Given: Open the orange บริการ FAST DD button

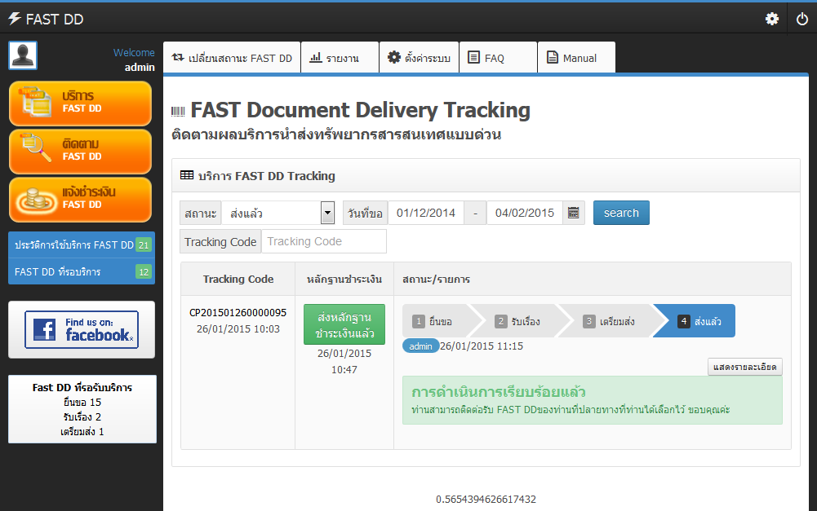Looking at the screenshot, I should pyautogui.click(x=80, y=103).
